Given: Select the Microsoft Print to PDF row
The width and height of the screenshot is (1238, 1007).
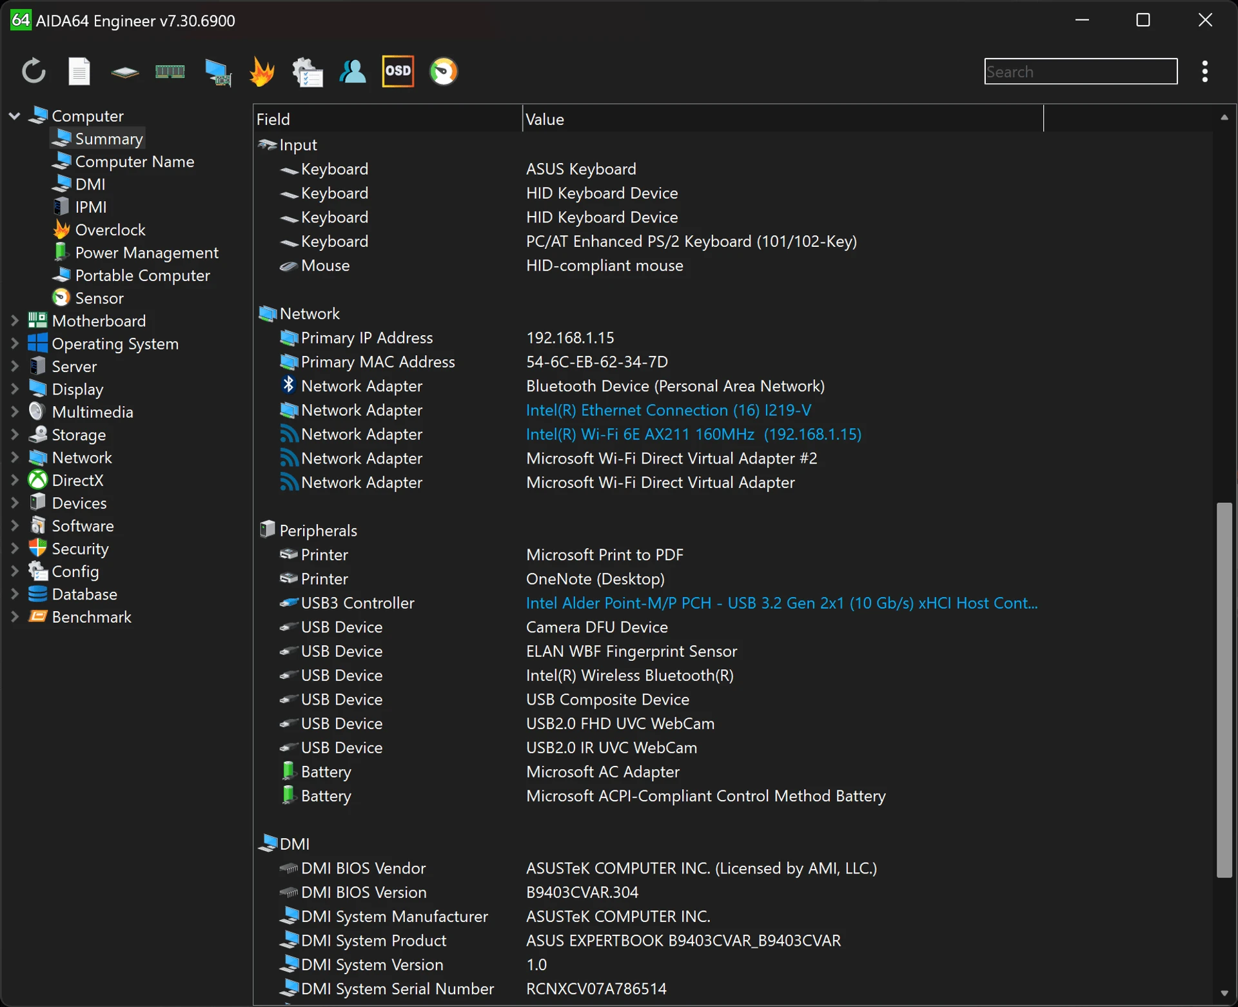Looking at the screenshot, I should (732, 554).
